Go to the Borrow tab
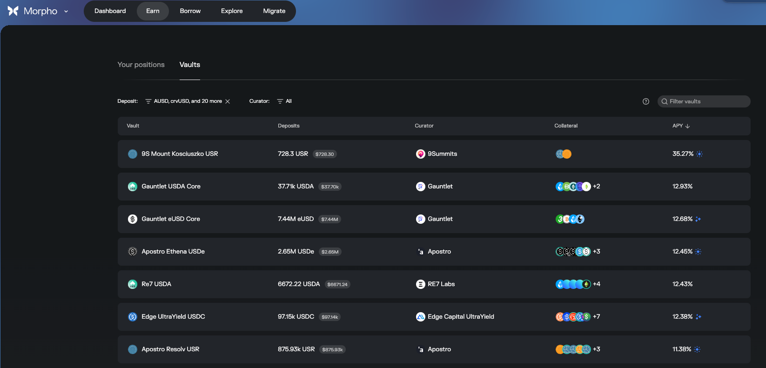 pos(190,11)
